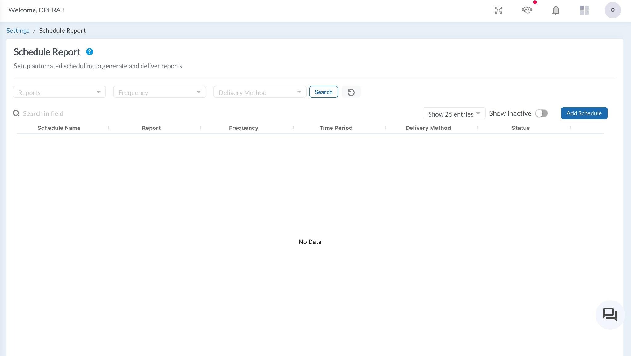Click the Schedule Report breadcrumb text

coord(62,31)
